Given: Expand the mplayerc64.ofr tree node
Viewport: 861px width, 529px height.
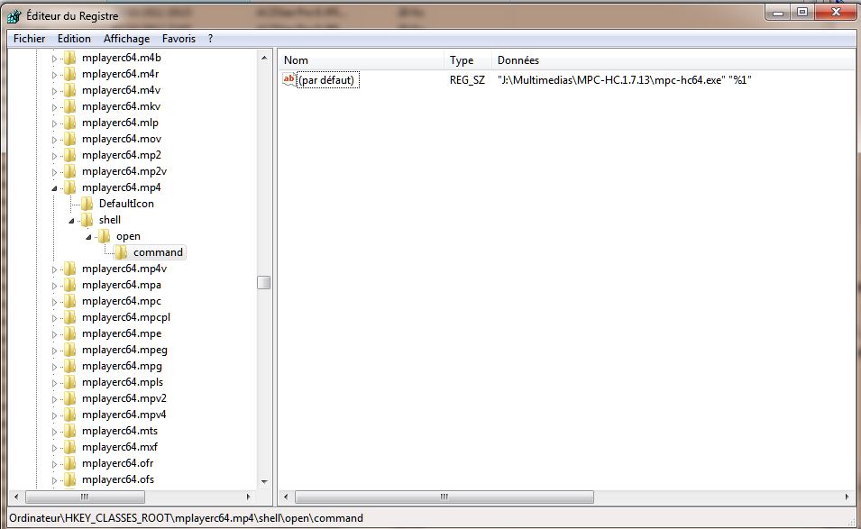Looking at the screenshot, I should [54, 464].
